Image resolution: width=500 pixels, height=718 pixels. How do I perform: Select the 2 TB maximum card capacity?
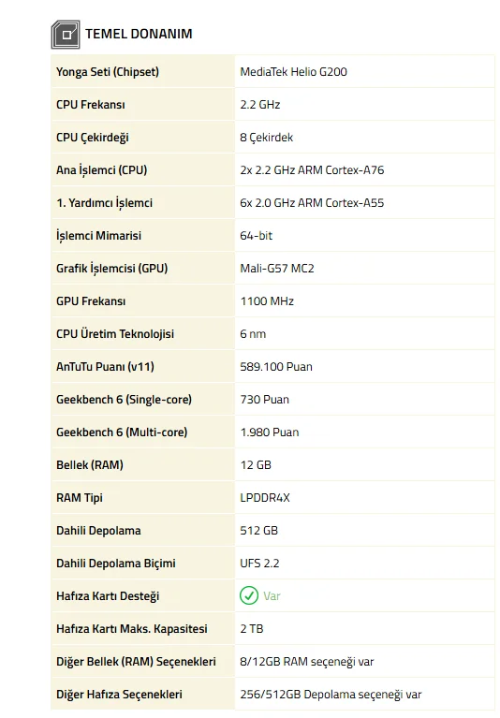pyautogui.click(x=252, y=629)
